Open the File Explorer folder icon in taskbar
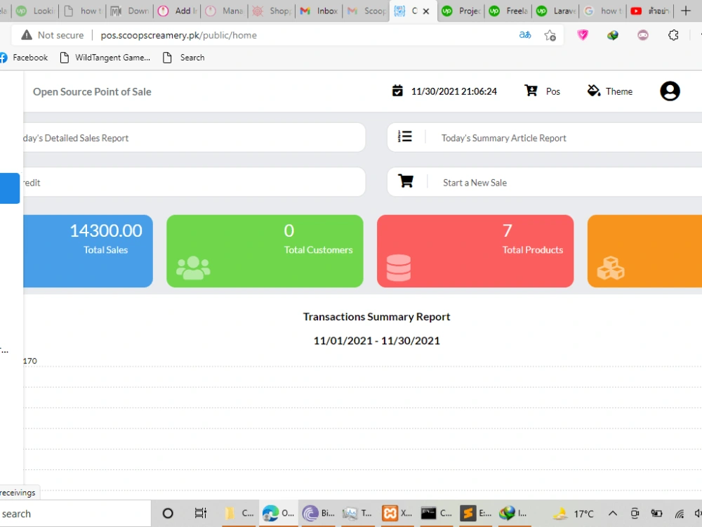Image resolution: width=702 pixels, height=527 pixels. point(230,513)
